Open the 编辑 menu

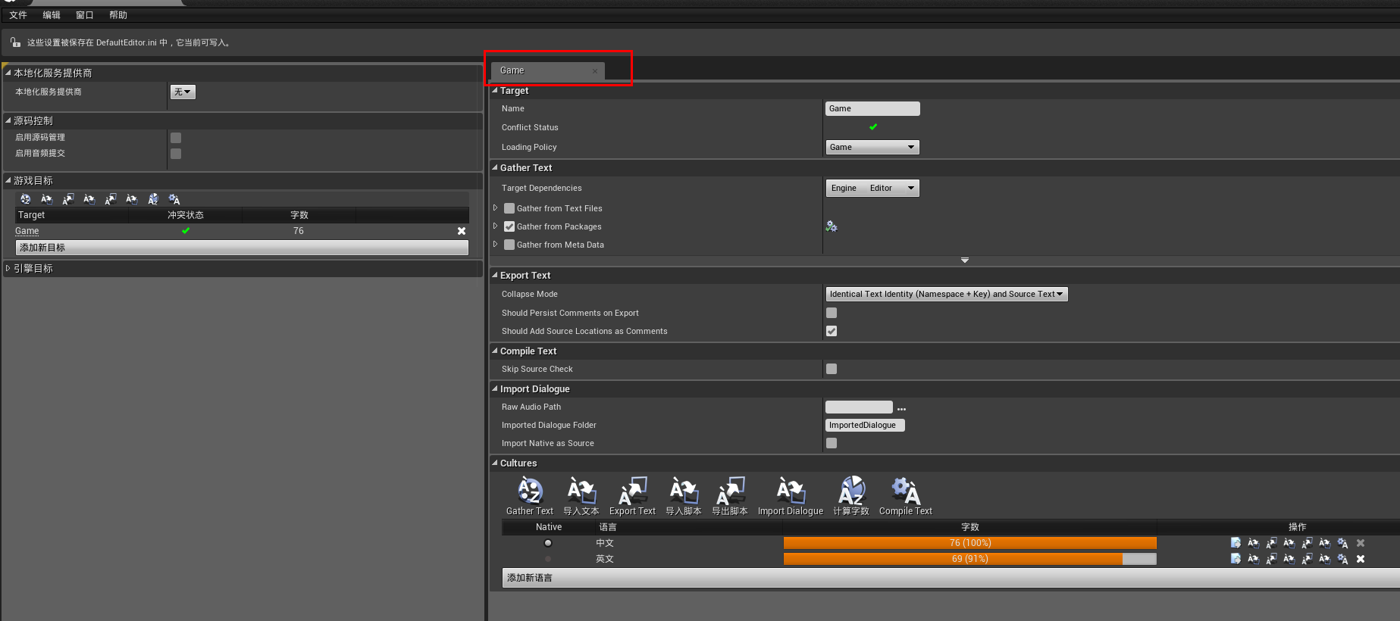click(52, 15)
